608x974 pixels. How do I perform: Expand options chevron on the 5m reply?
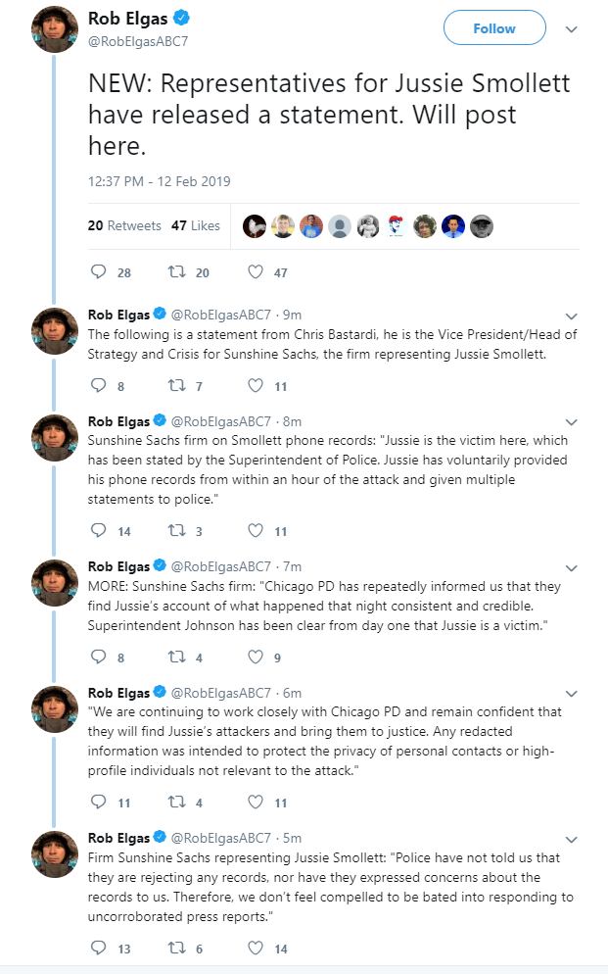tap(572, 840)
